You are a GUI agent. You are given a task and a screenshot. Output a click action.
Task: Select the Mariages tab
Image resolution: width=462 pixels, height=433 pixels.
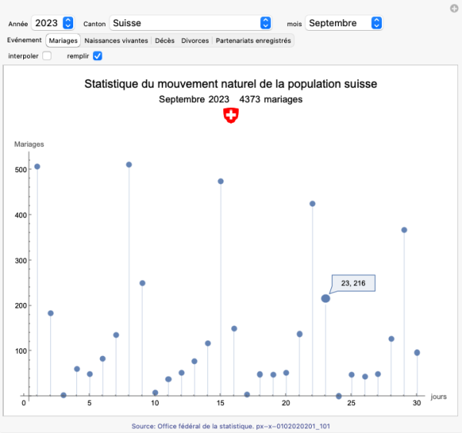tap(63, 40)
